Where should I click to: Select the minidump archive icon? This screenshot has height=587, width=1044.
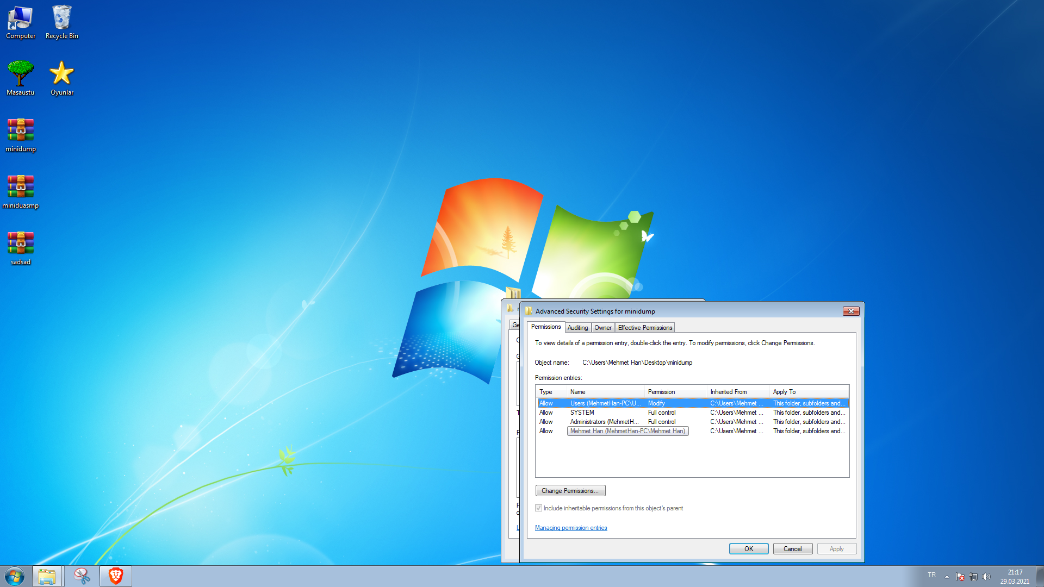pos(21,134)
